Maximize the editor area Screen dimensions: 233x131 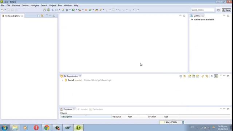coord(185,16)
